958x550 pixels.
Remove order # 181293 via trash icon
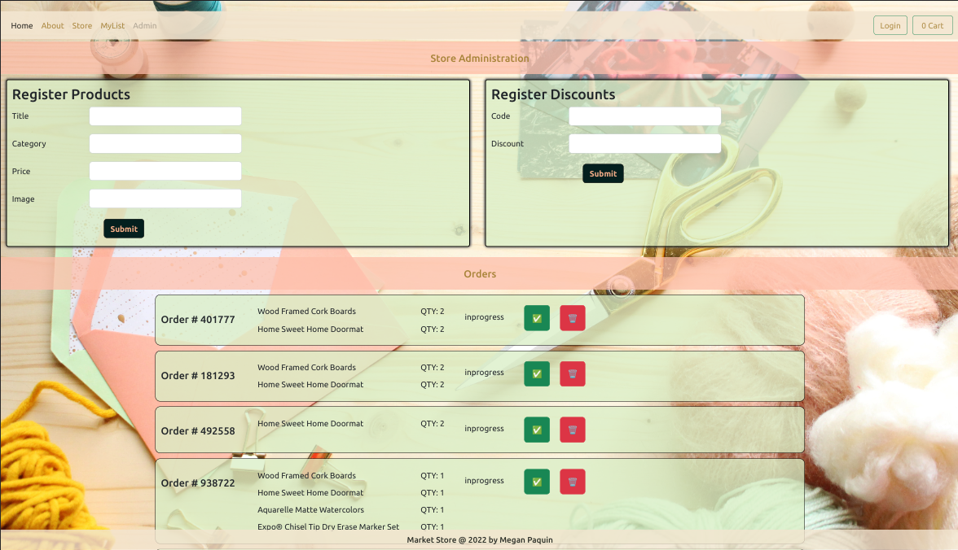(573, 373)
